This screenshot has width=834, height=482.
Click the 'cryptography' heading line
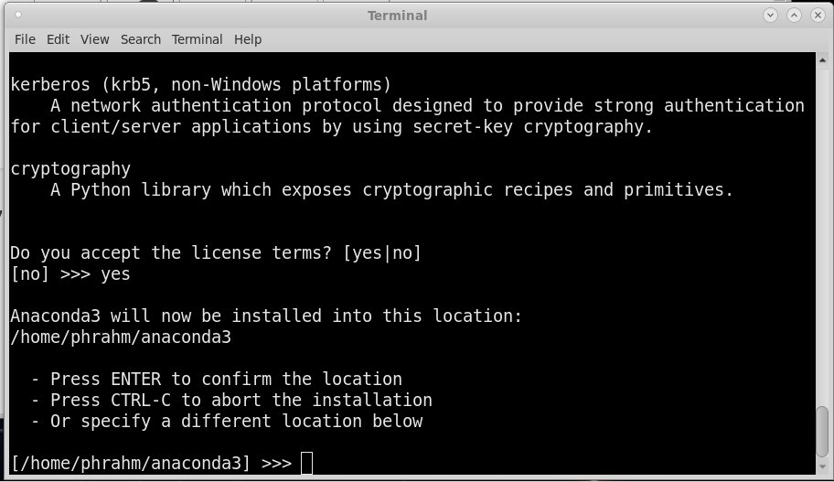tap(70, 168)
